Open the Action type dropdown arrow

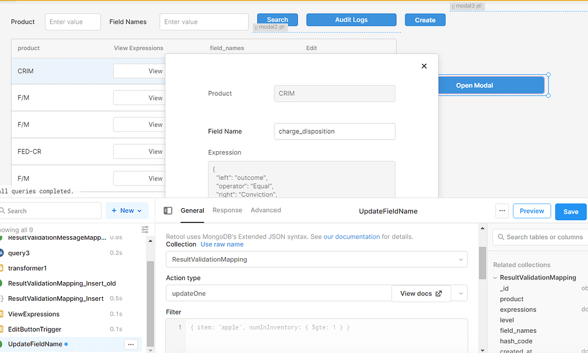460,293
